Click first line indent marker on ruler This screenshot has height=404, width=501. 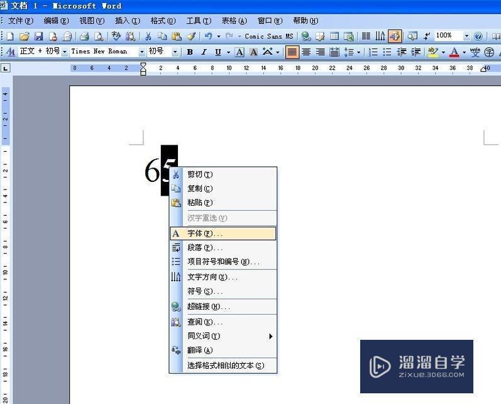point(143,65)
